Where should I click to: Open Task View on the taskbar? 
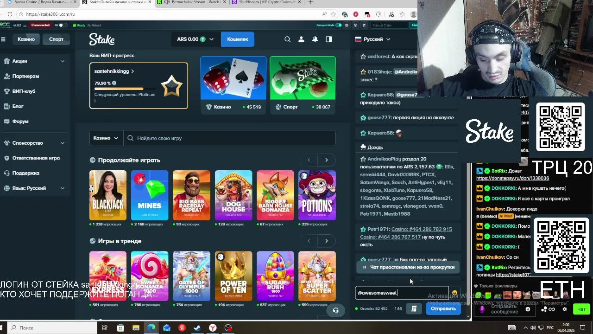click(x=105, y=328)
